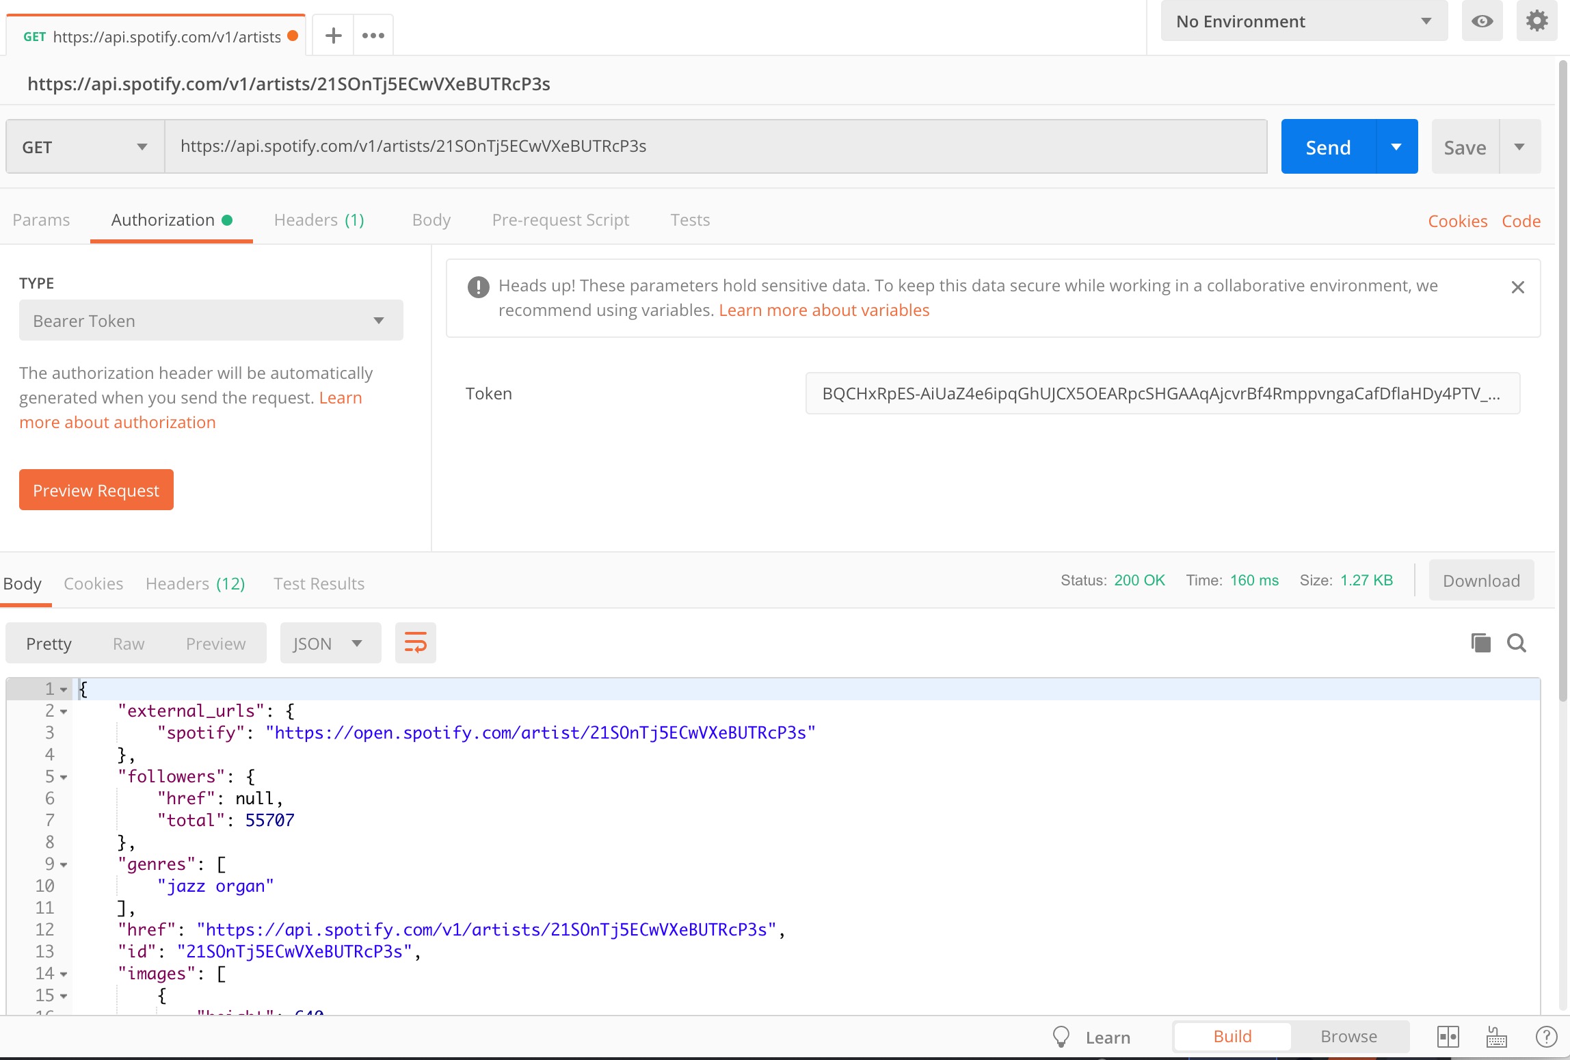This screenshot has height=1060, width=1570.
Task: Click the Learn label in status bar
Action: [1108, 1037]
